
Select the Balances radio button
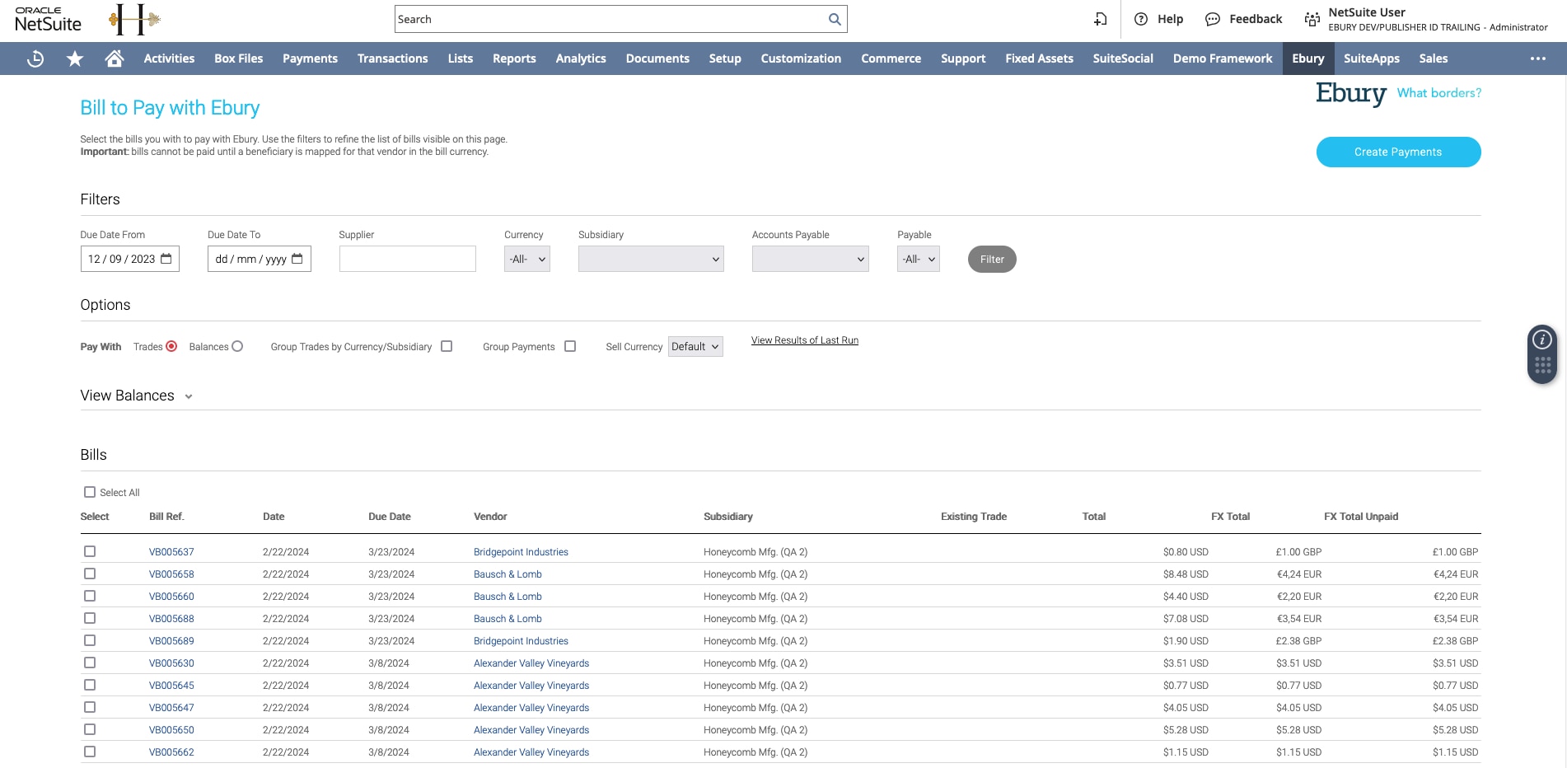[237, 346]
